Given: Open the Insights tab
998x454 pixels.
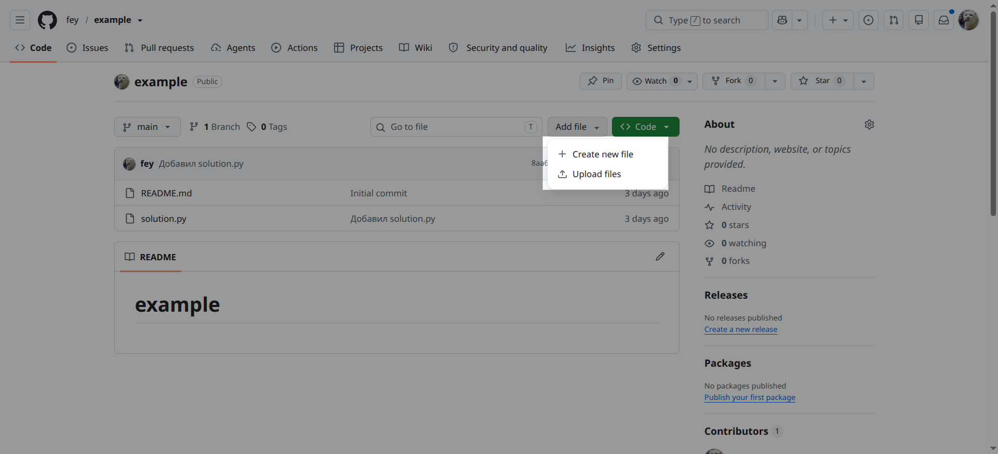Looking at the screenshot, I should (x=590, y=48).
